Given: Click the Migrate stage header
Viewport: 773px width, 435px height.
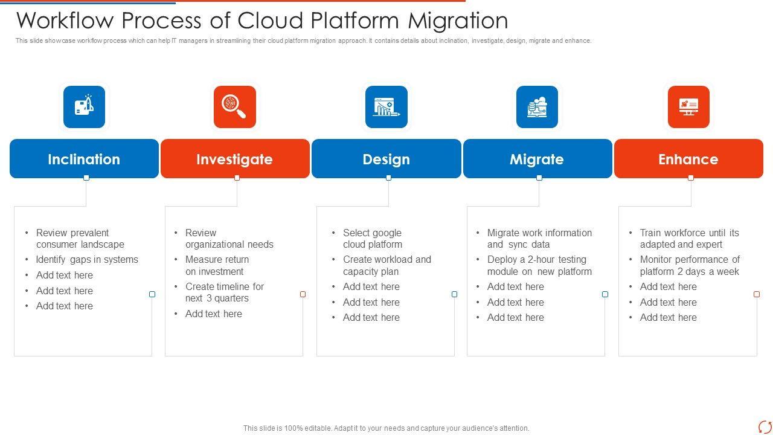Looking at the screenshot, I should click(537, 159).
